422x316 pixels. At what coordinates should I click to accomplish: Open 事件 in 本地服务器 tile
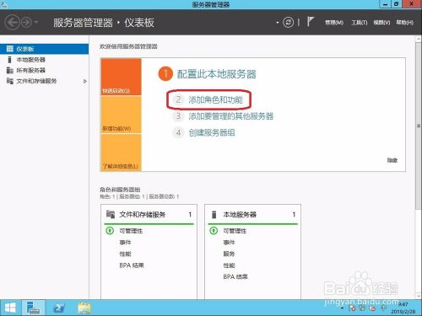coord(229,243)
